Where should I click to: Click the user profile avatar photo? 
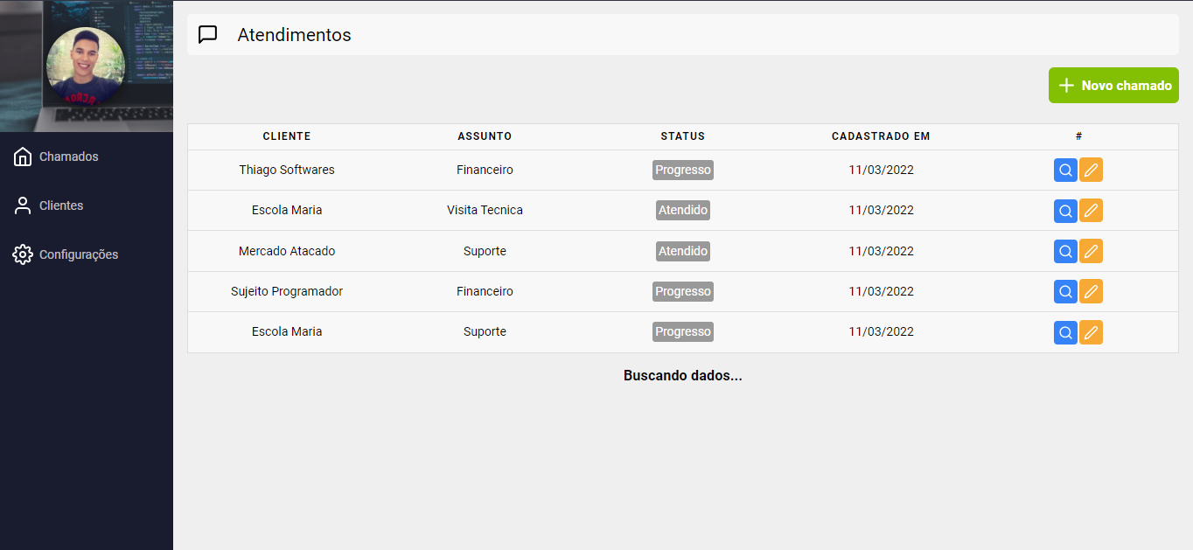point(86,66)
